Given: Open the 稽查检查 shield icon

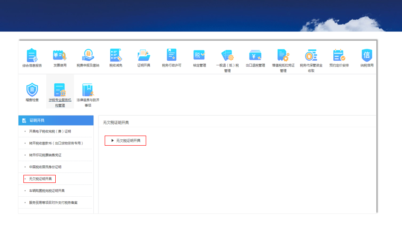Looking at the screenshot, I should coord(32,90).
